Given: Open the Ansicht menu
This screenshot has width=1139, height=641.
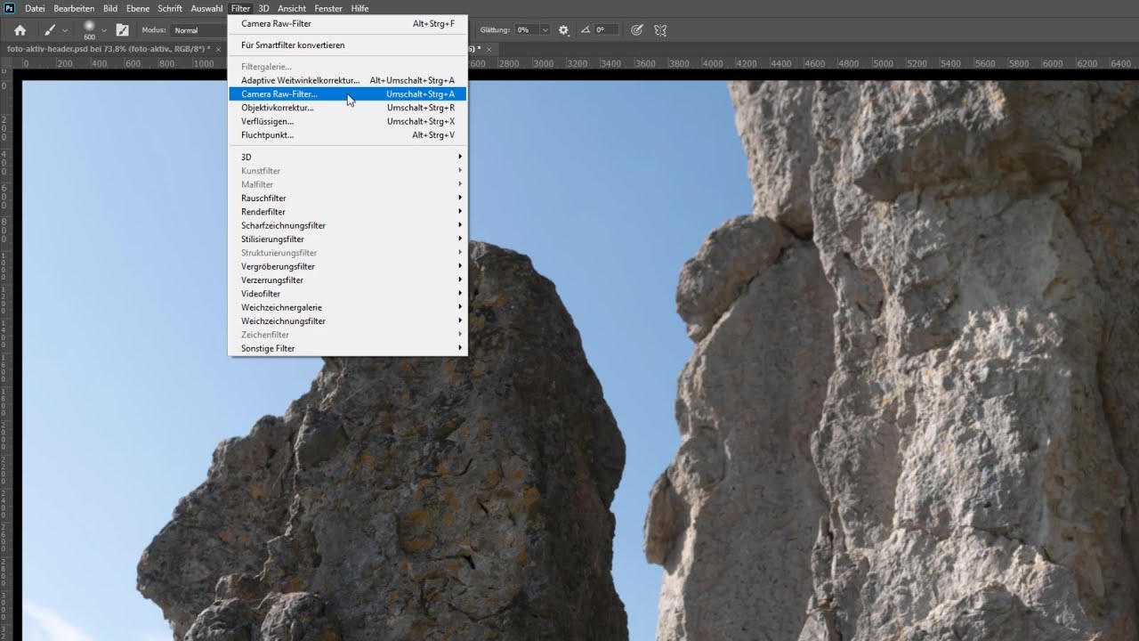Looking at the screenshot, I should point(292,8).
